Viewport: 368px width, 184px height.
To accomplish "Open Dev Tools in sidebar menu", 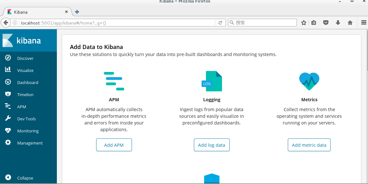I will (x=27, y=119).
